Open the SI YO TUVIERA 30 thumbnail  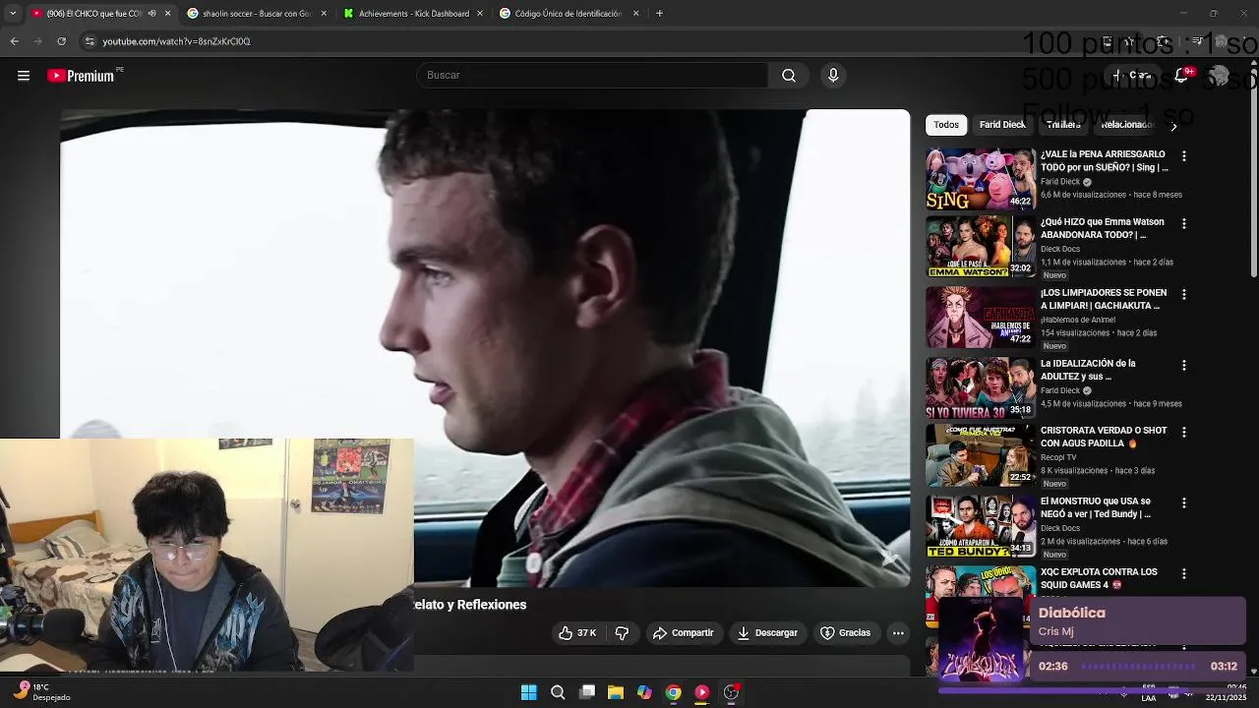(x=981, y=387)
